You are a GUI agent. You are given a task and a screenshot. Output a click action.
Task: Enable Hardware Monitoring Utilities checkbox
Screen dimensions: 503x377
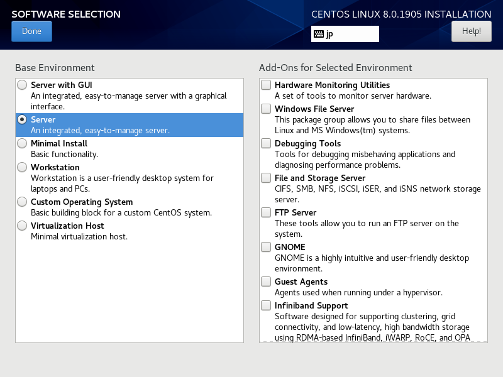(x=266, y=85)
